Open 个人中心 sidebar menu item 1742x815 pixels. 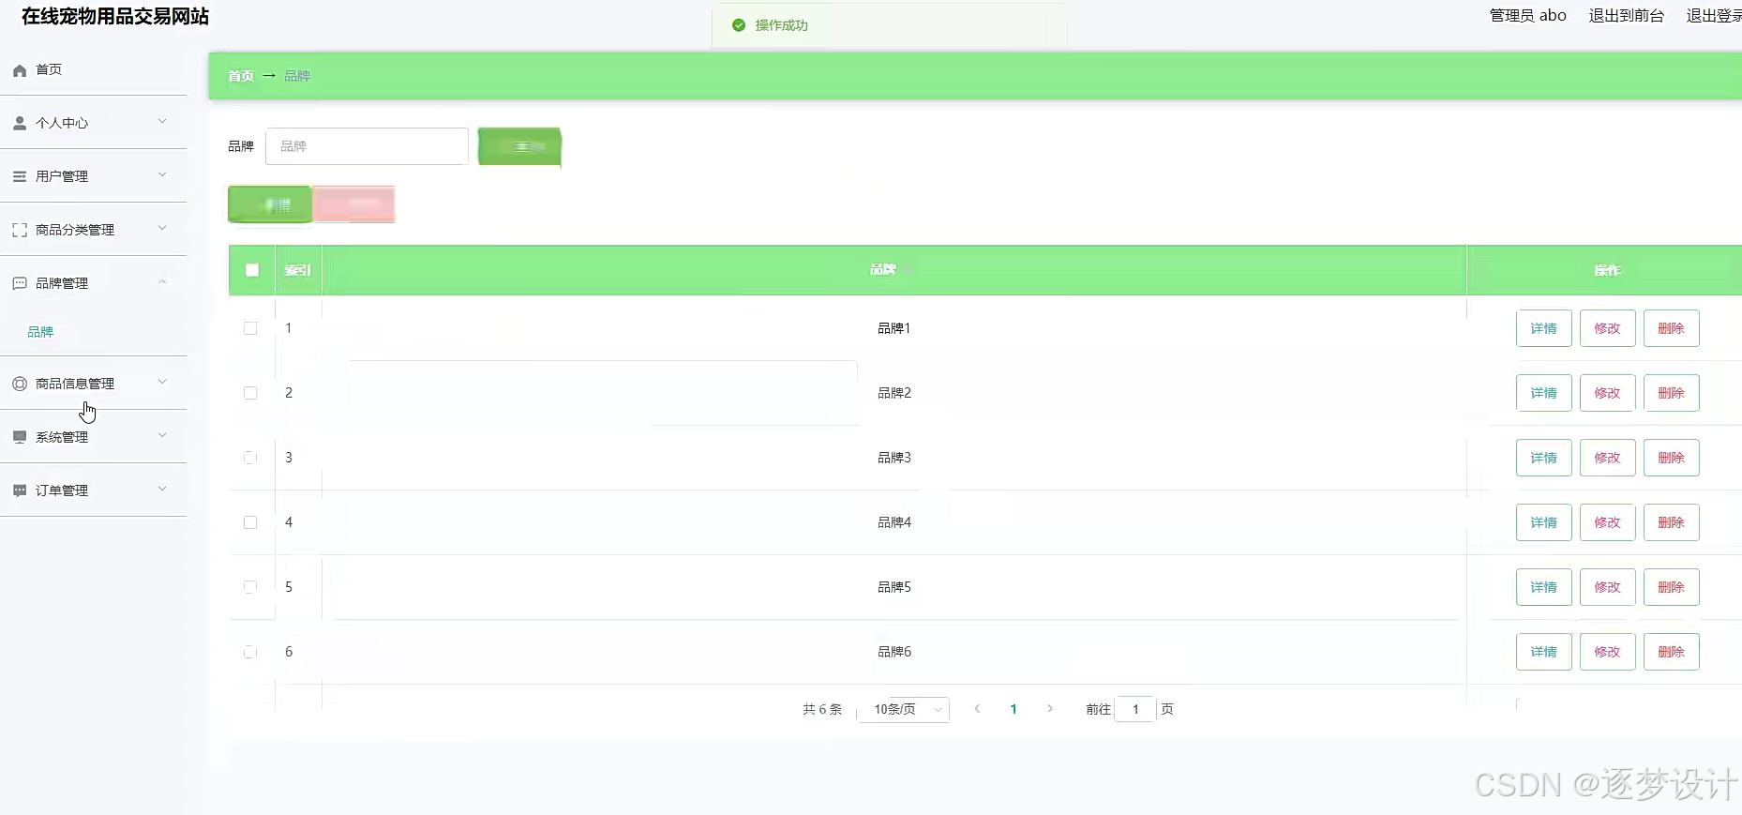click(94, 123)
